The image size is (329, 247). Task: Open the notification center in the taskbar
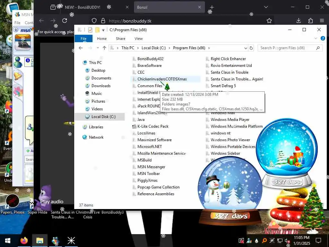click(x=318, y=241)
